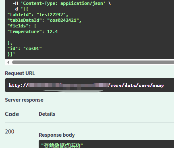This screenshot has height=148, width=174.
Task: Click the fields opening brace line
Action: click(x=22, y=26)
